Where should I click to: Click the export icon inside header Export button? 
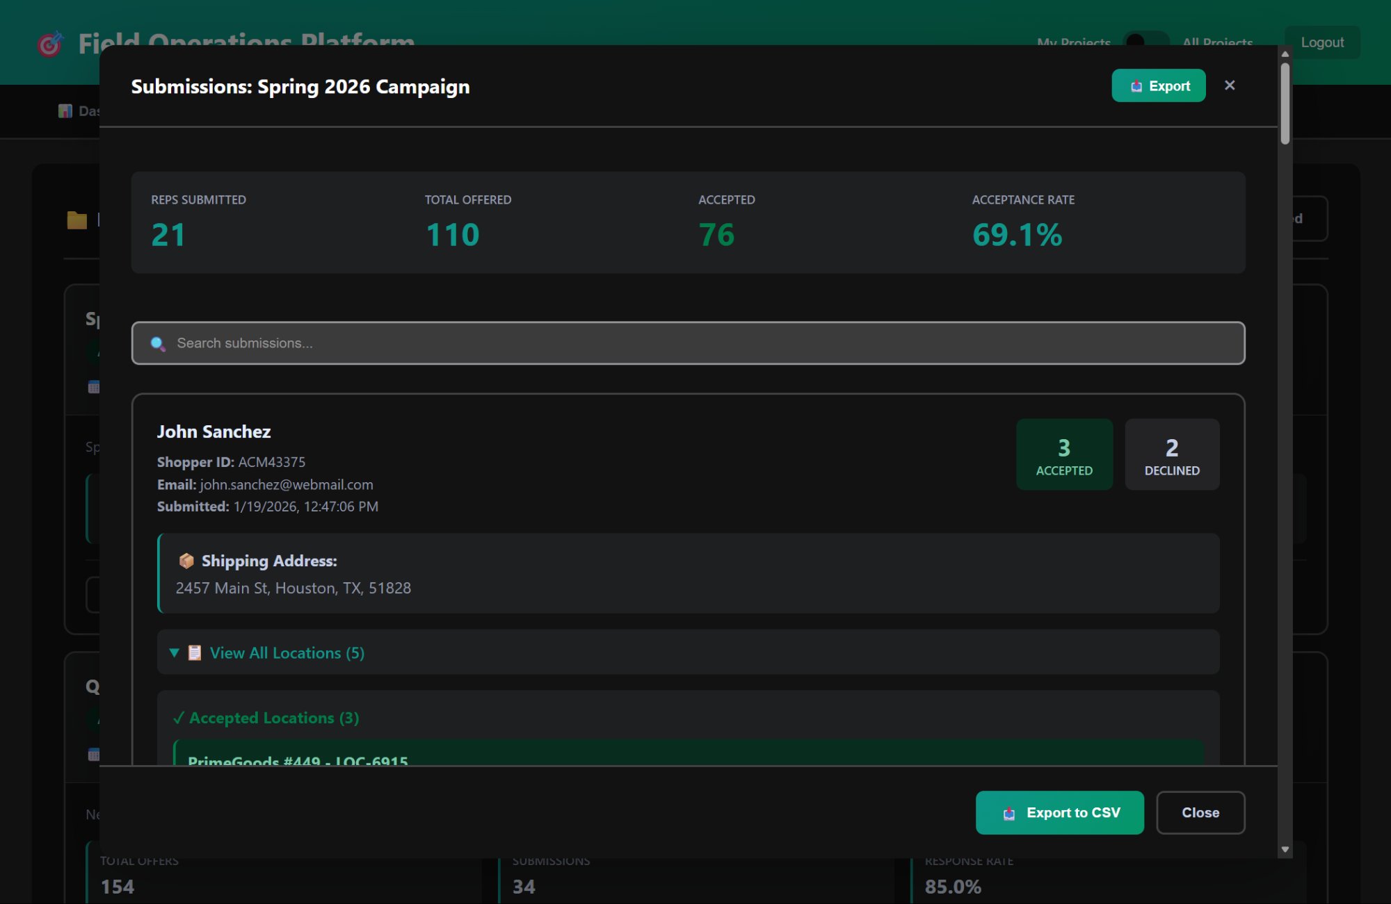(1136, 86)
